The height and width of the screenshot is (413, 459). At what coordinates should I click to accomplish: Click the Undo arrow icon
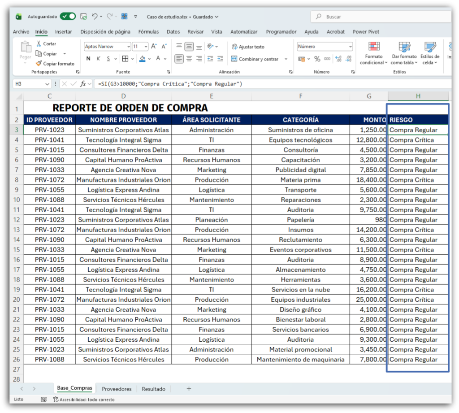click(95, 17)
